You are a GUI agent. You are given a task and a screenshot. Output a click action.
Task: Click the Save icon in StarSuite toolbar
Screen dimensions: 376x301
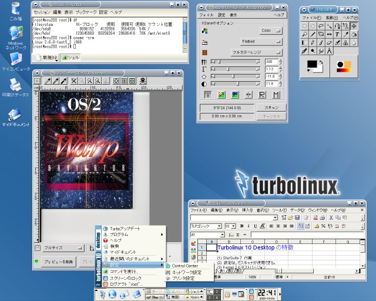coord(297,218)
